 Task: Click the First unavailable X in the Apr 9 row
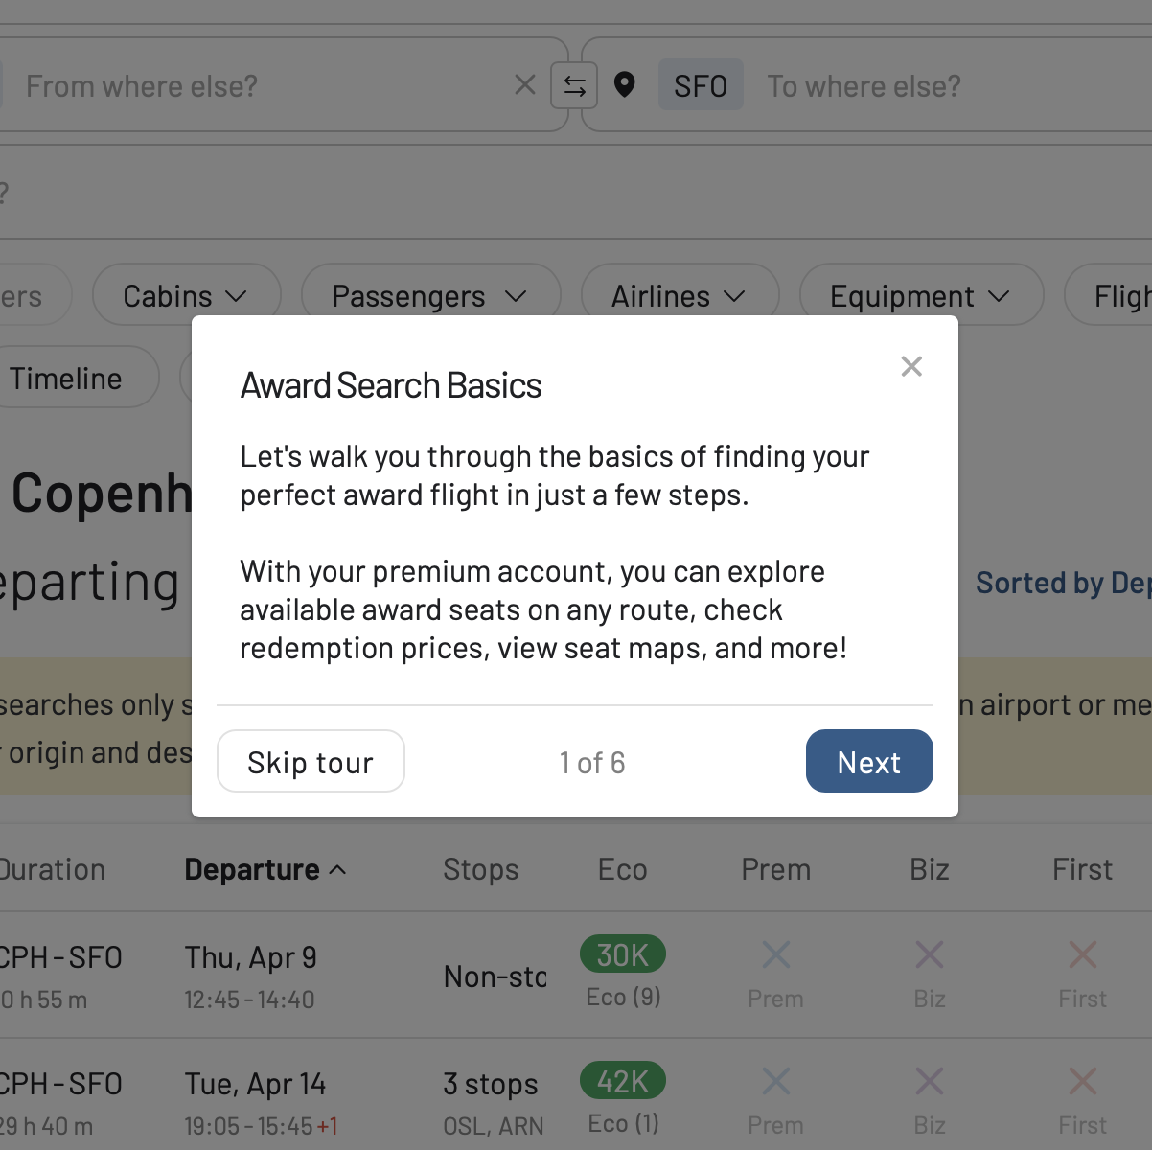pos(1082,954)
